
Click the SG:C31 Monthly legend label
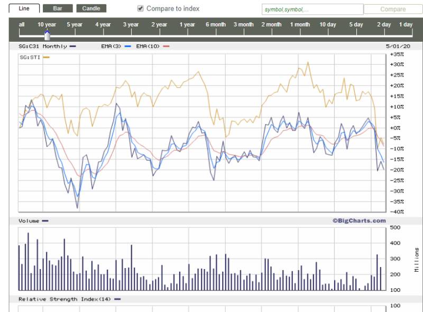click(x=43, y=46)
